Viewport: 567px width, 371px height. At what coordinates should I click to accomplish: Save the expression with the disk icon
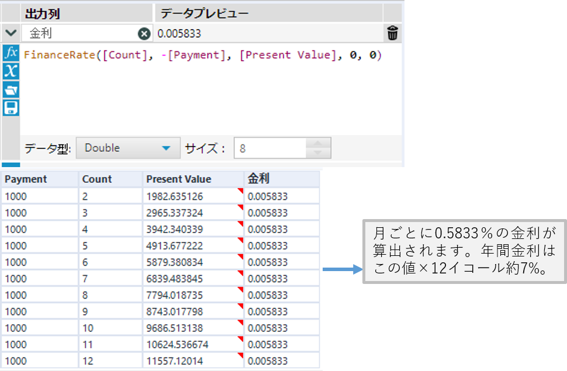11,108
